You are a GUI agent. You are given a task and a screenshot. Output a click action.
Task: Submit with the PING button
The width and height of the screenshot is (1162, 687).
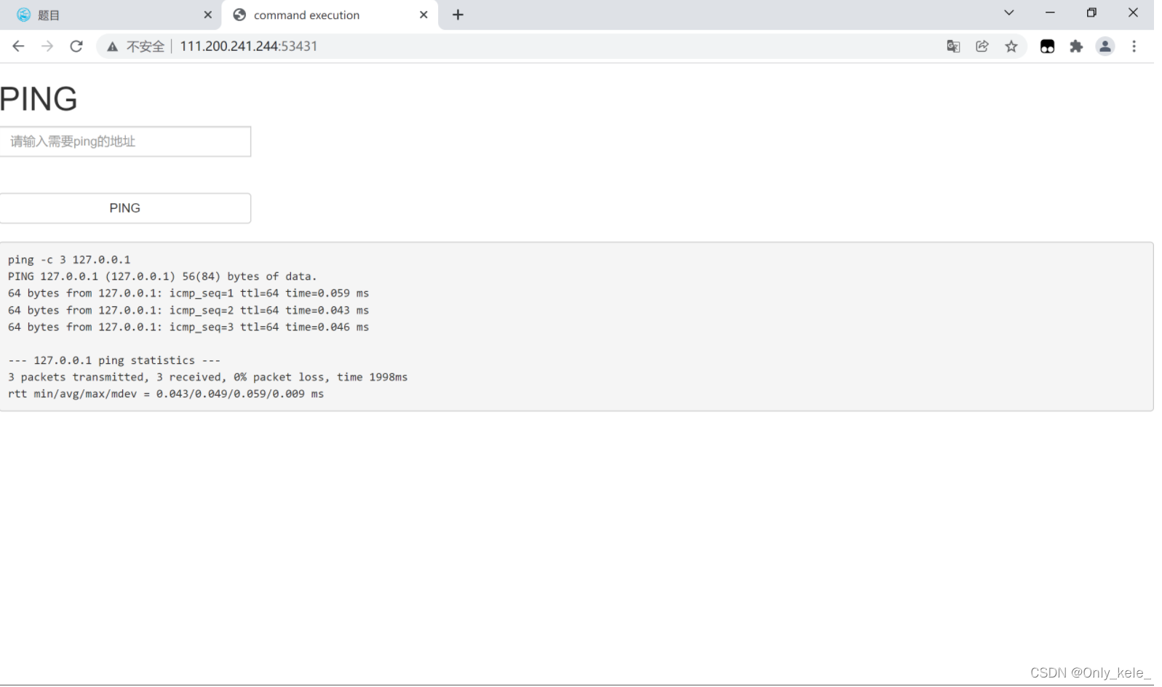(125, 208)
